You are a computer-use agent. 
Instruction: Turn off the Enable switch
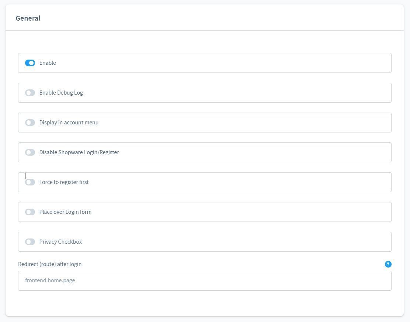tap(30, 63)
